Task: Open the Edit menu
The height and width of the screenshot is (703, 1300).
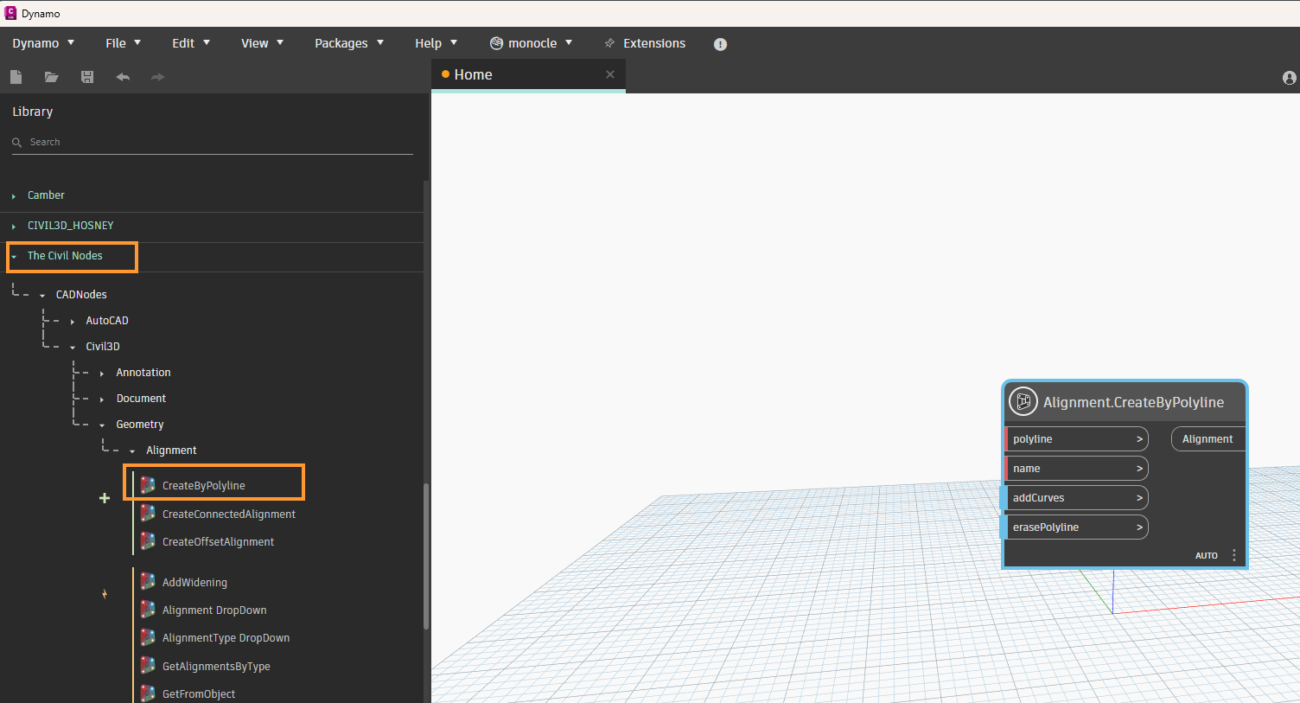Action: [x=191, y=43]
